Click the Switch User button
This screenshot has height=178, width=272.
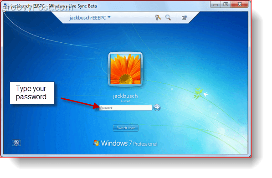coord(126,128)
